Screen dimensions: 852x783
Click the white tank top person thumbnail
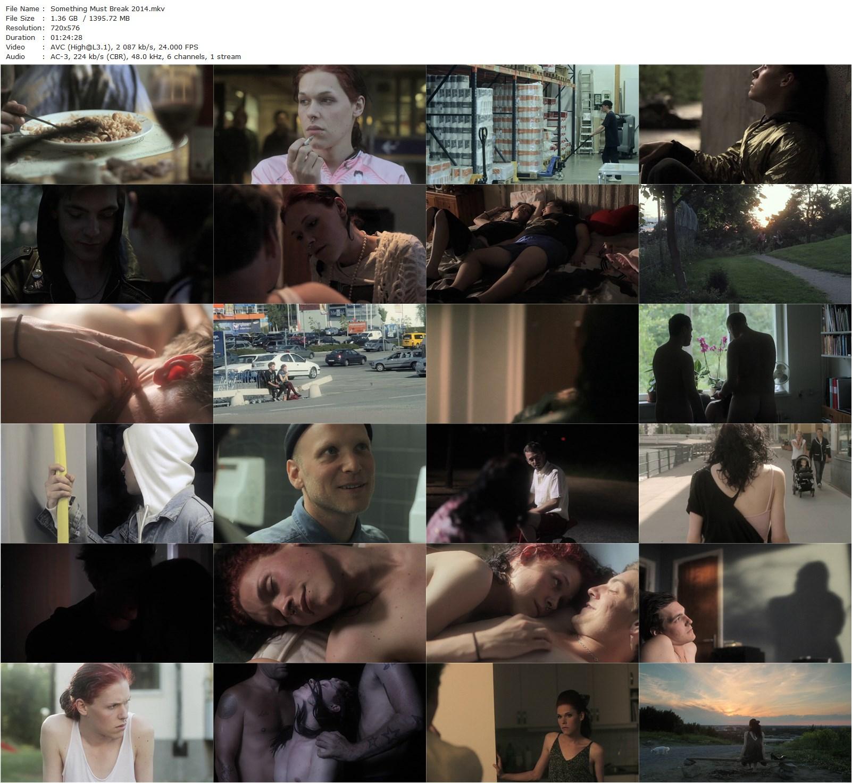106,722
